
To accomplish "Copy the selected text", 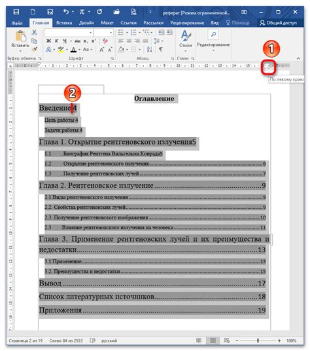I will point(34,41).
